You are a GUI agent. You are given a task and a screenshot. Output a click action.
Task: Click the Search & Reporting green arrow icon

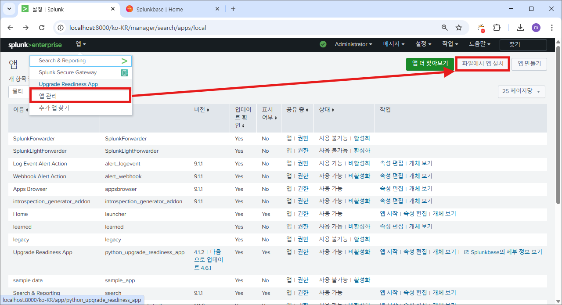tap(124, 61)
